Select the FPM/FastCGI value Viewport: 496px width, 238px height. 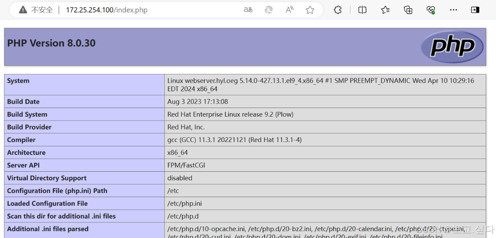click(x=186, y=165)
